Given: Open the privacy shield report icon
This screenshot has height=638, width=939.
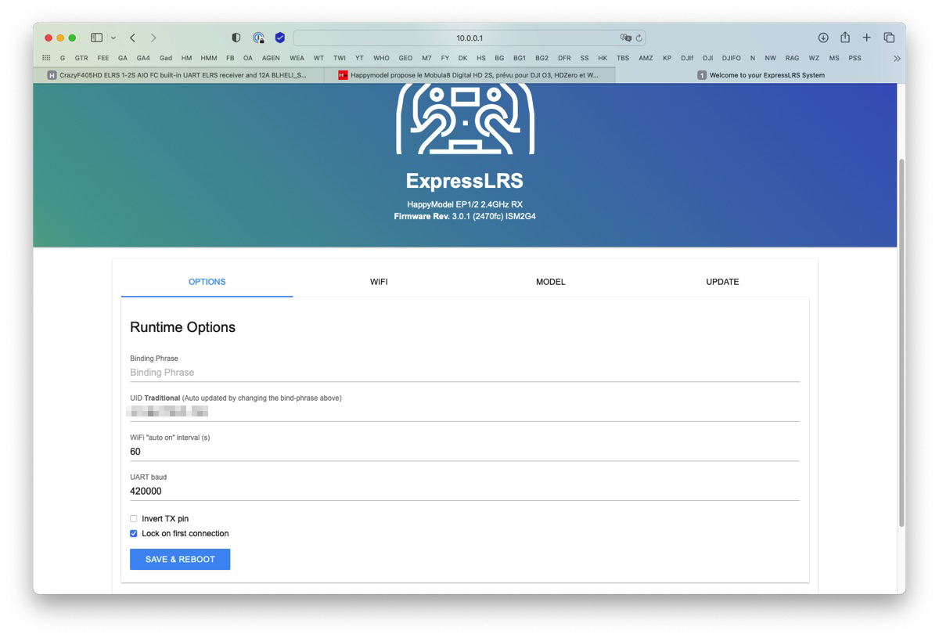Looking at the screenshot, I should pos(236,38).
